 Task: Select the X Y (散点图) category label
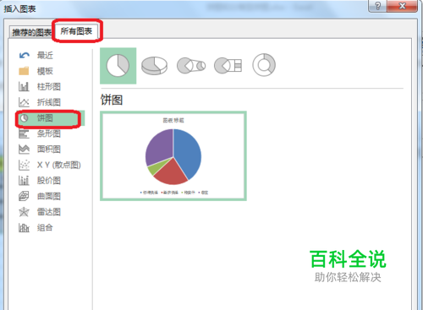tap(59, 165)
